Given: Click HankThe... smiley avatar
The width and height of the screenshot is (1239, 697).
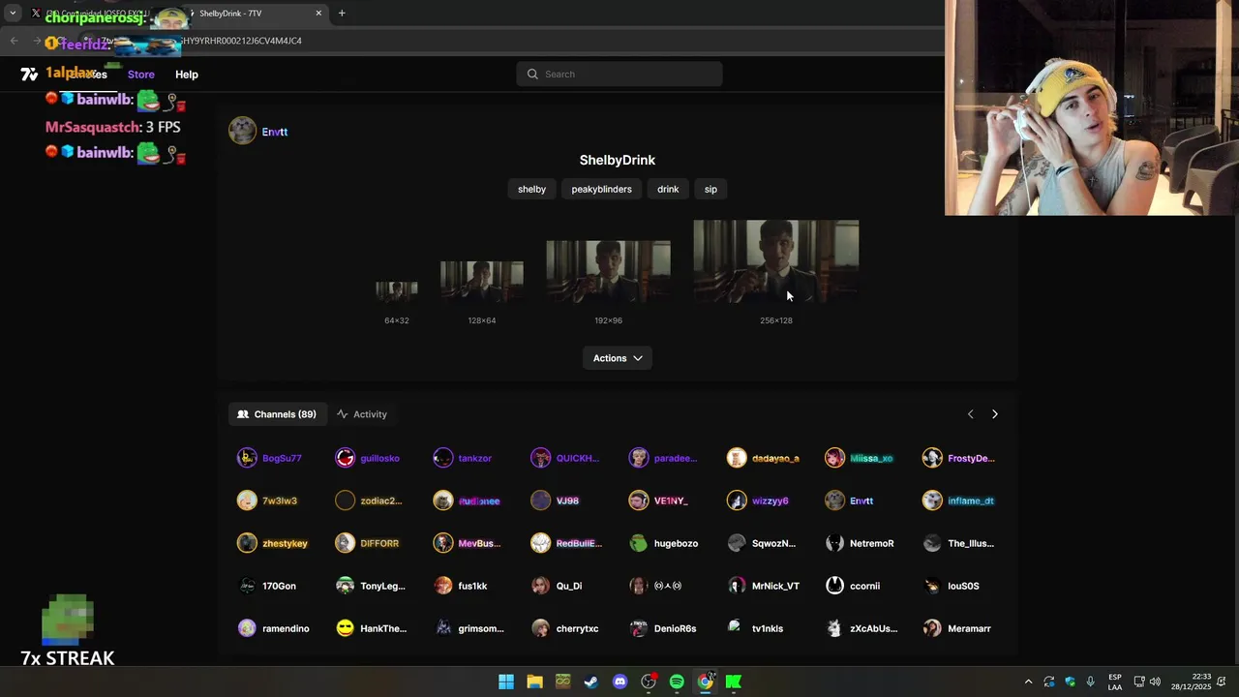Looking at the screenshot, I should tap(345, 628).
